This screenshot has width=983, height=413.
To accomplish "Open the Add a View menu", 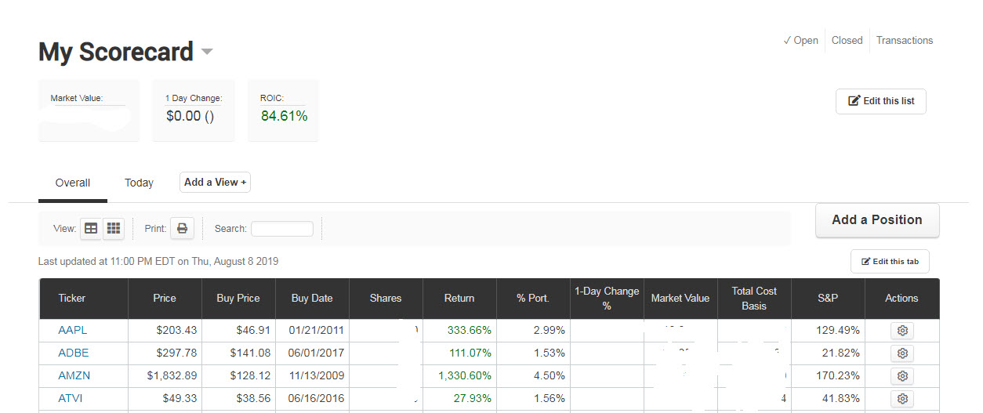I will point(215,183).
